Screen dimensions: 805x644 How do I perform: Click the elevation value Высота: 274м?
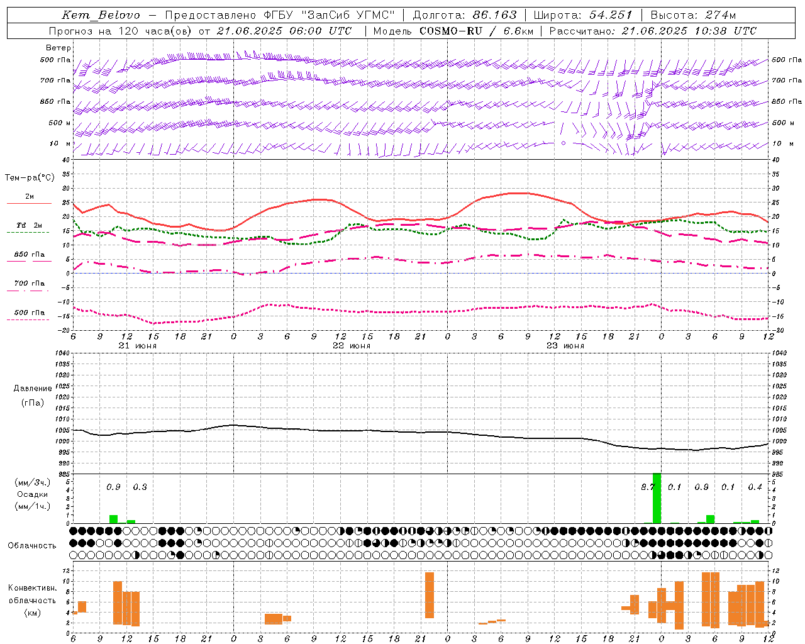coord(693,15)
